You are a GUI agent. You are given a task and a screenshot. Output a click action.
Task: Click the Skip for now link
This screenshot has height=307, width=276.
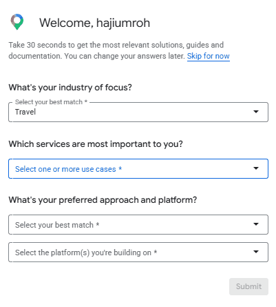point(209,56)
